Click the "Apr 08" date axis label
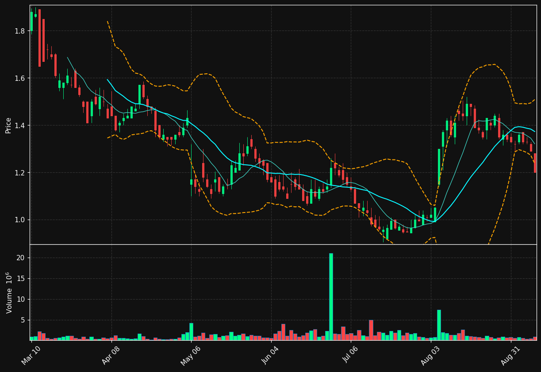This screenshot has height=372, width=541. [111, 356]
